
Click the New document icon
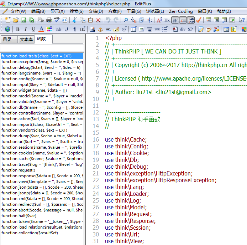click(x=7, y=20)
